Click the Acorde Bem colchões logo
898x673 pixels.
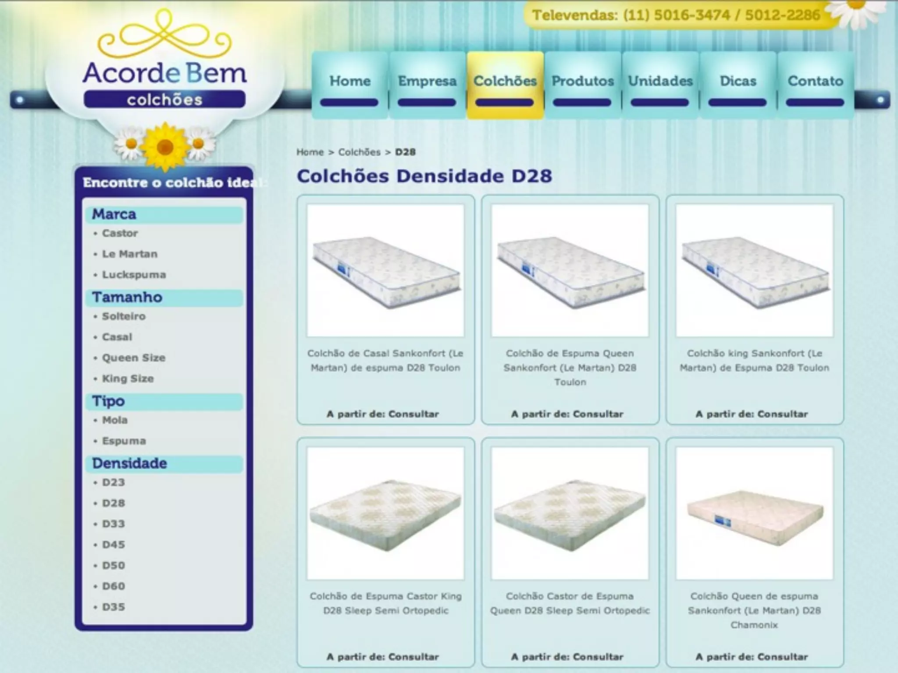pyautogui.click(x=164, y=74)
